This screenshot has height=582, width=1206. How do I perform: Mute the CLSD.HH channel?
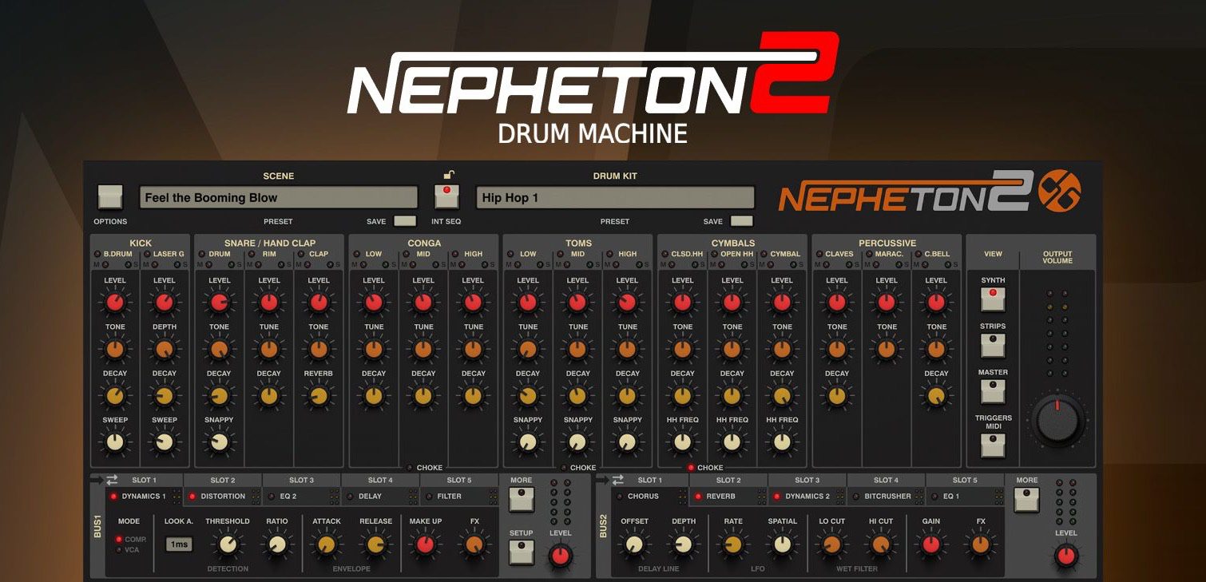(672, 264)
